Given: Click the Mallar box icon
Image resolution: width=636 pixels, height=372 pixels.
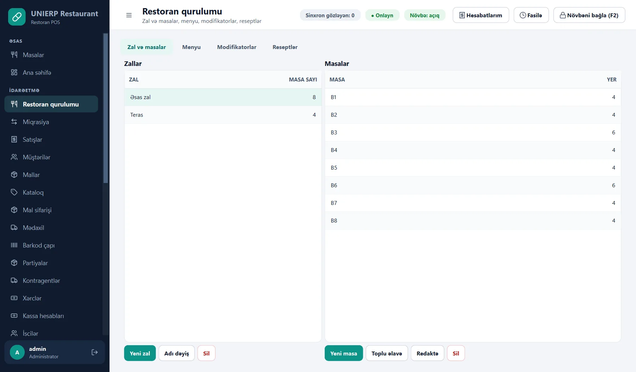Looking at the screenshot, I should (x=14, y=175).
